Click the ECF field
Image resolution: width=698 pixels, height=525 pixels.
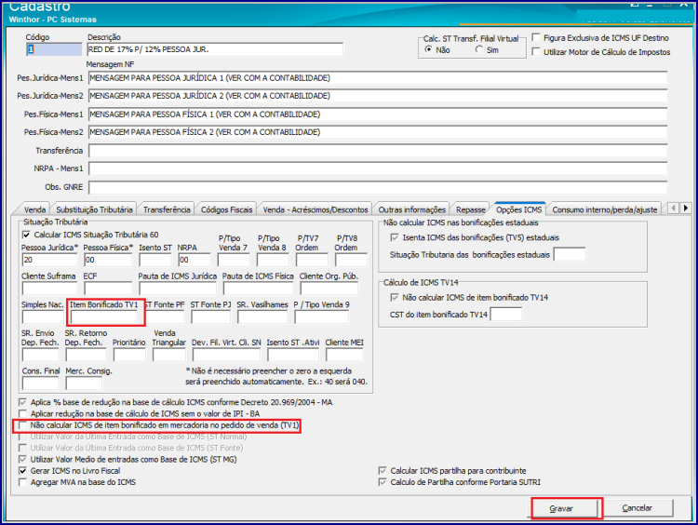[108, 289]
